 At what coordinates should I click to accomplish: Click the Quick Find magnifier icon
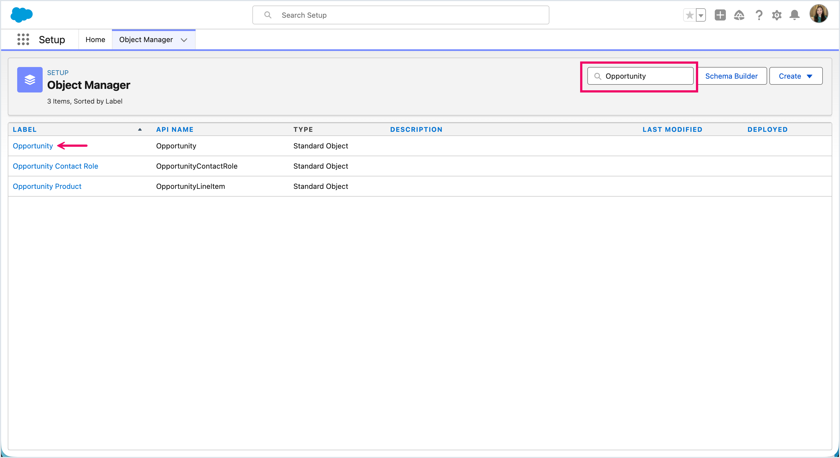(x=597, y=76)
